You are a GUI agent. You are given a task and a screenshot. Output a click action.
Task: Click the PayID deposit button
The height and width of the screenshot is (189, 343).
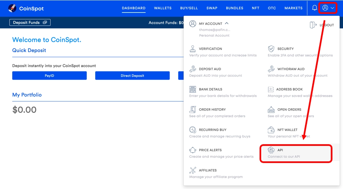tap(49, 76)
